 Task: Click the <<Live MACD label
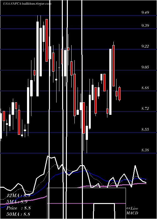(132, 211)
